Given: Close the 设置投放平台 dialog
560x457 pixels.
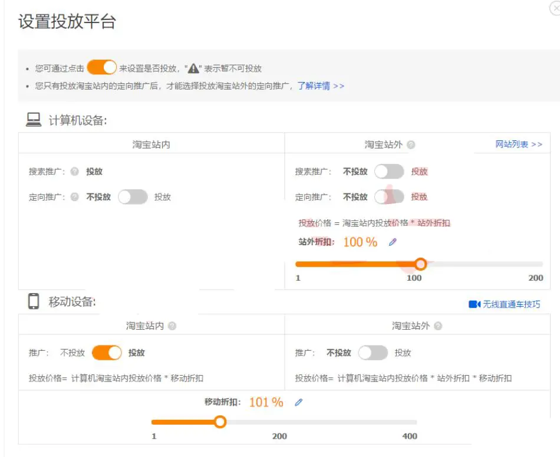Looking at the screenshot, I should tap(555, 8).
